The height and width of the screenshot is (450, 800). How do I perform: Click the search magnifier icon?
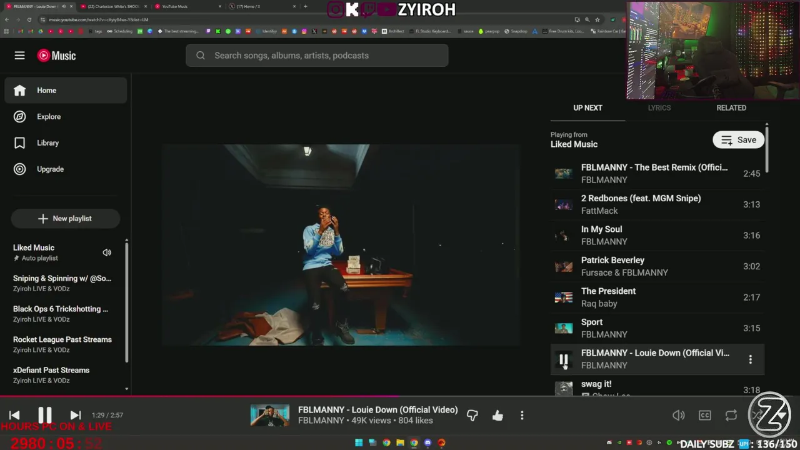click(200, 56)
